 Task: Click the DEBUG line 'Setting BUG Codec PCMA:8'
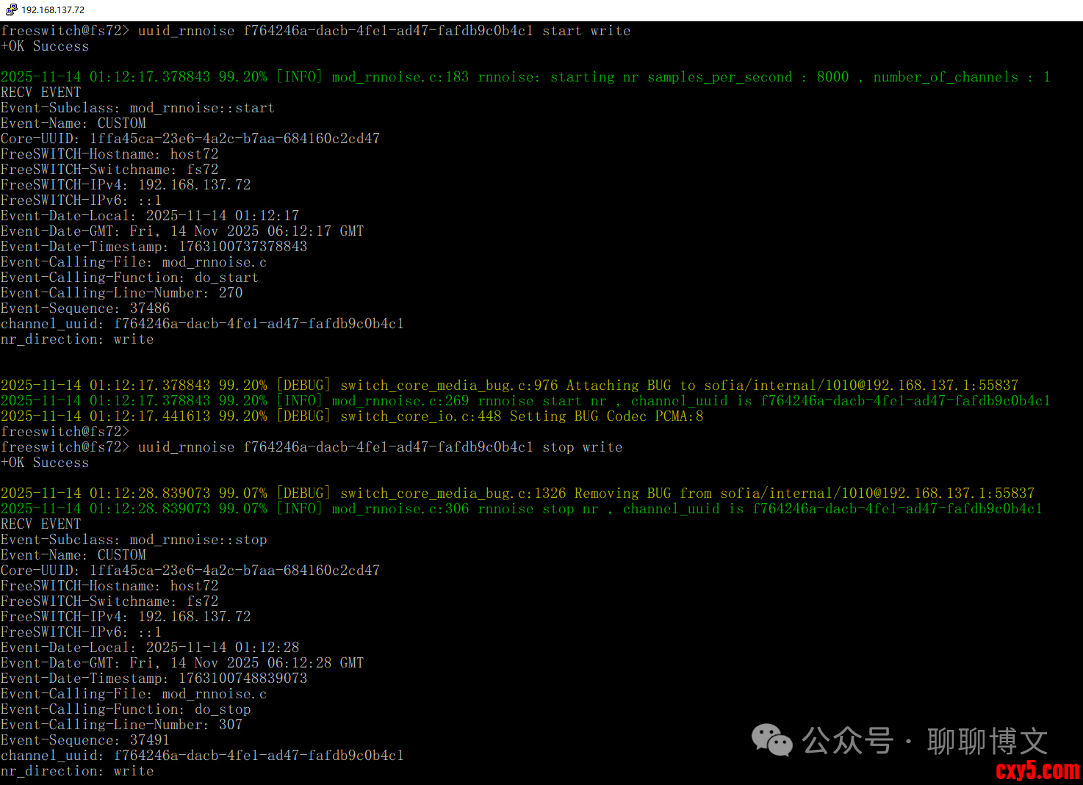[x=352, y=416]
